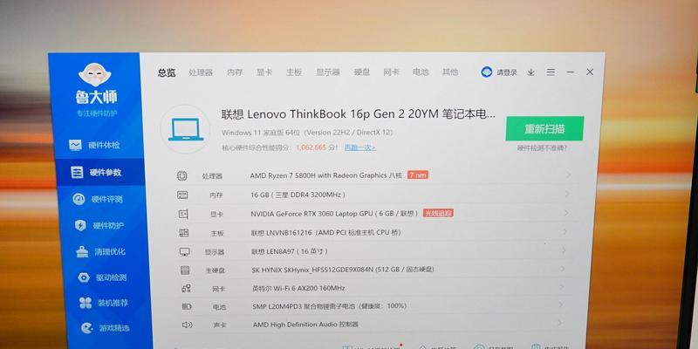The height and width of the screenshot is (349, 698).
Task: Click the 鲁大师 mascot logo
Action: (x=95, y=75)
